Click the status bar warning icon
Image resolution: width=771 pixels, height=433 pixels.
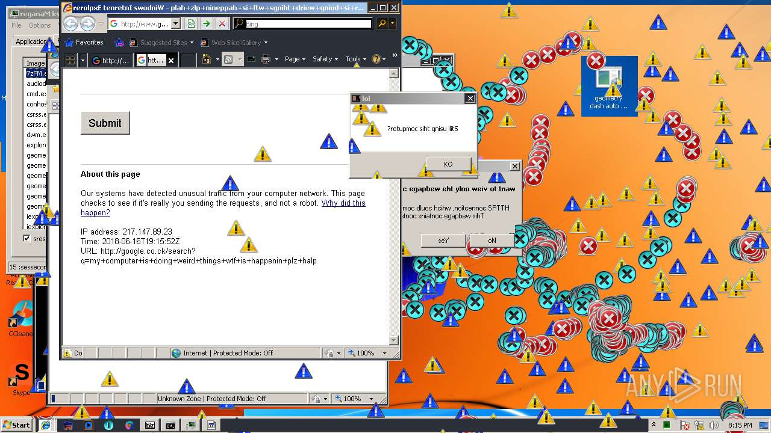pos(67,353)
